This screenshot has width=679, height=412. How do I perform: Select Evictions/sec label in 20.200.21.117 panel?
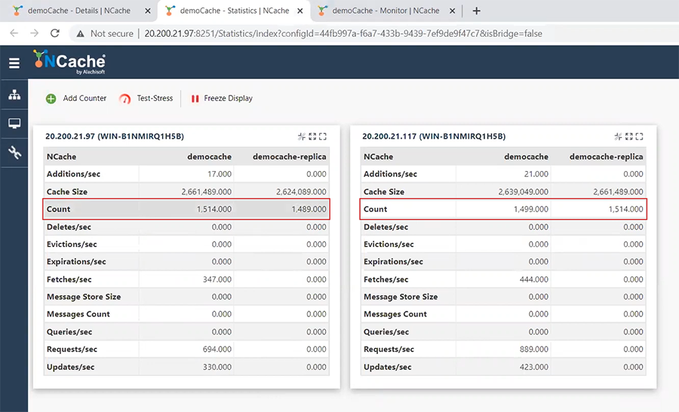point(389,244)
